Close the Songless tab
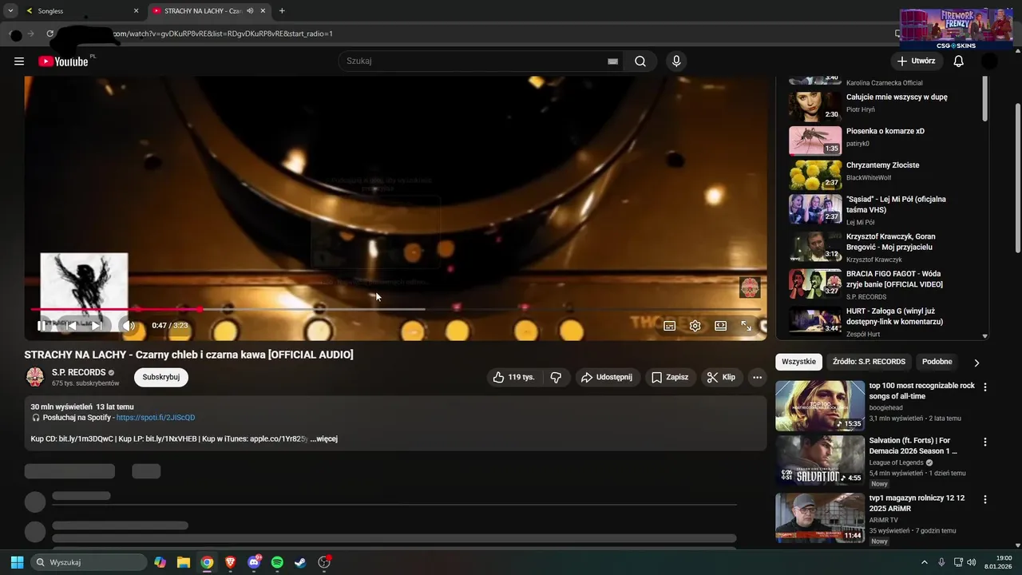This screenshot has width=1022, height=575. [x=136, y=11]
